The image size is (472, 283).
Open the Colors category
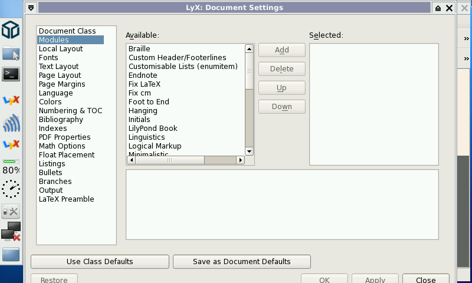pos(50,101)
